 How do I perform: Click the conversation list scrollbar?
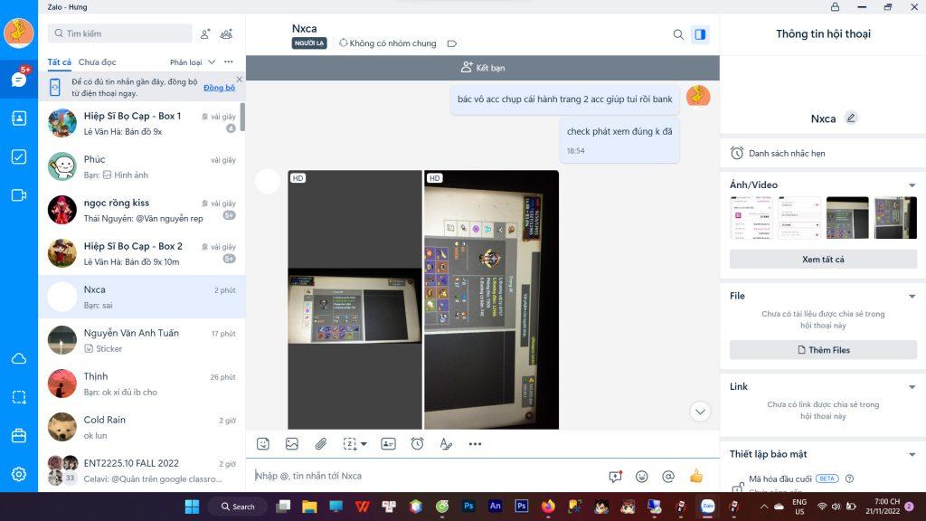[242, 117]
